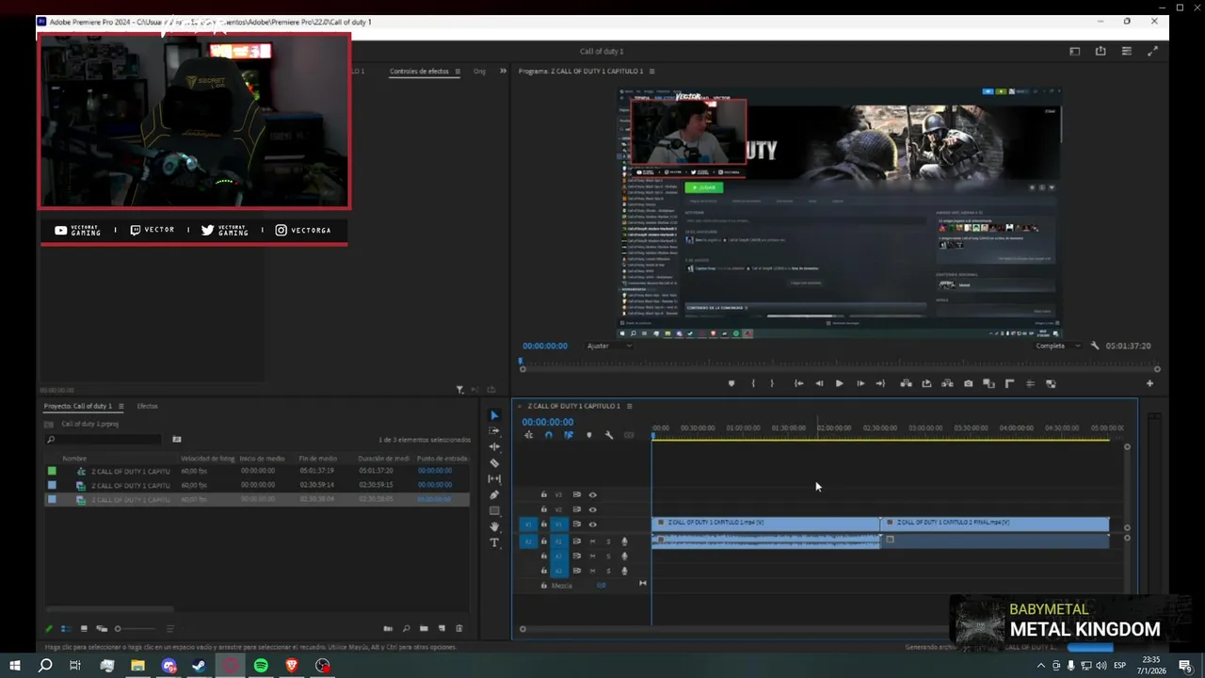Create a new item in project panel
The image size is (1205, 678).
click(442, 628)
